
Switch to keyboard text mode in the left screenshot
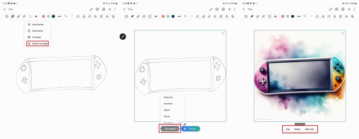[7, 16]
